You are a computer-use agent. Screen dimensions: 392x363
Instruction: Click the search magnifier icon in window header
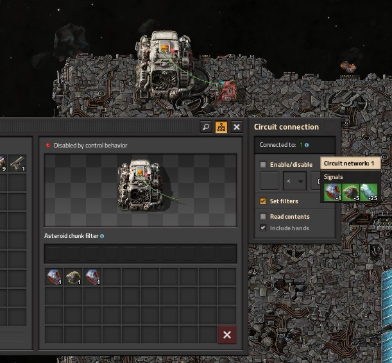[206, 127]
